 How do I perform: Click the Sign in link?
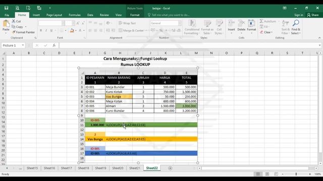(x=298, y=15)
